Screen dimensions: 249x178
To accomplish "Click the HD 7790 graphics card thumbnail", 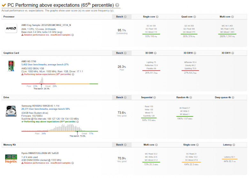I will point(11,66).
